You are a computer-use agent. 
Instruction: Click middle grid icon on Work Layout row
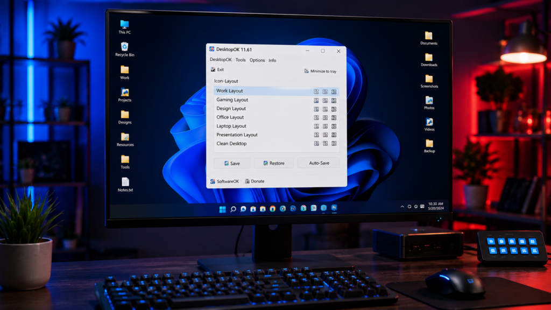[325, 91]
